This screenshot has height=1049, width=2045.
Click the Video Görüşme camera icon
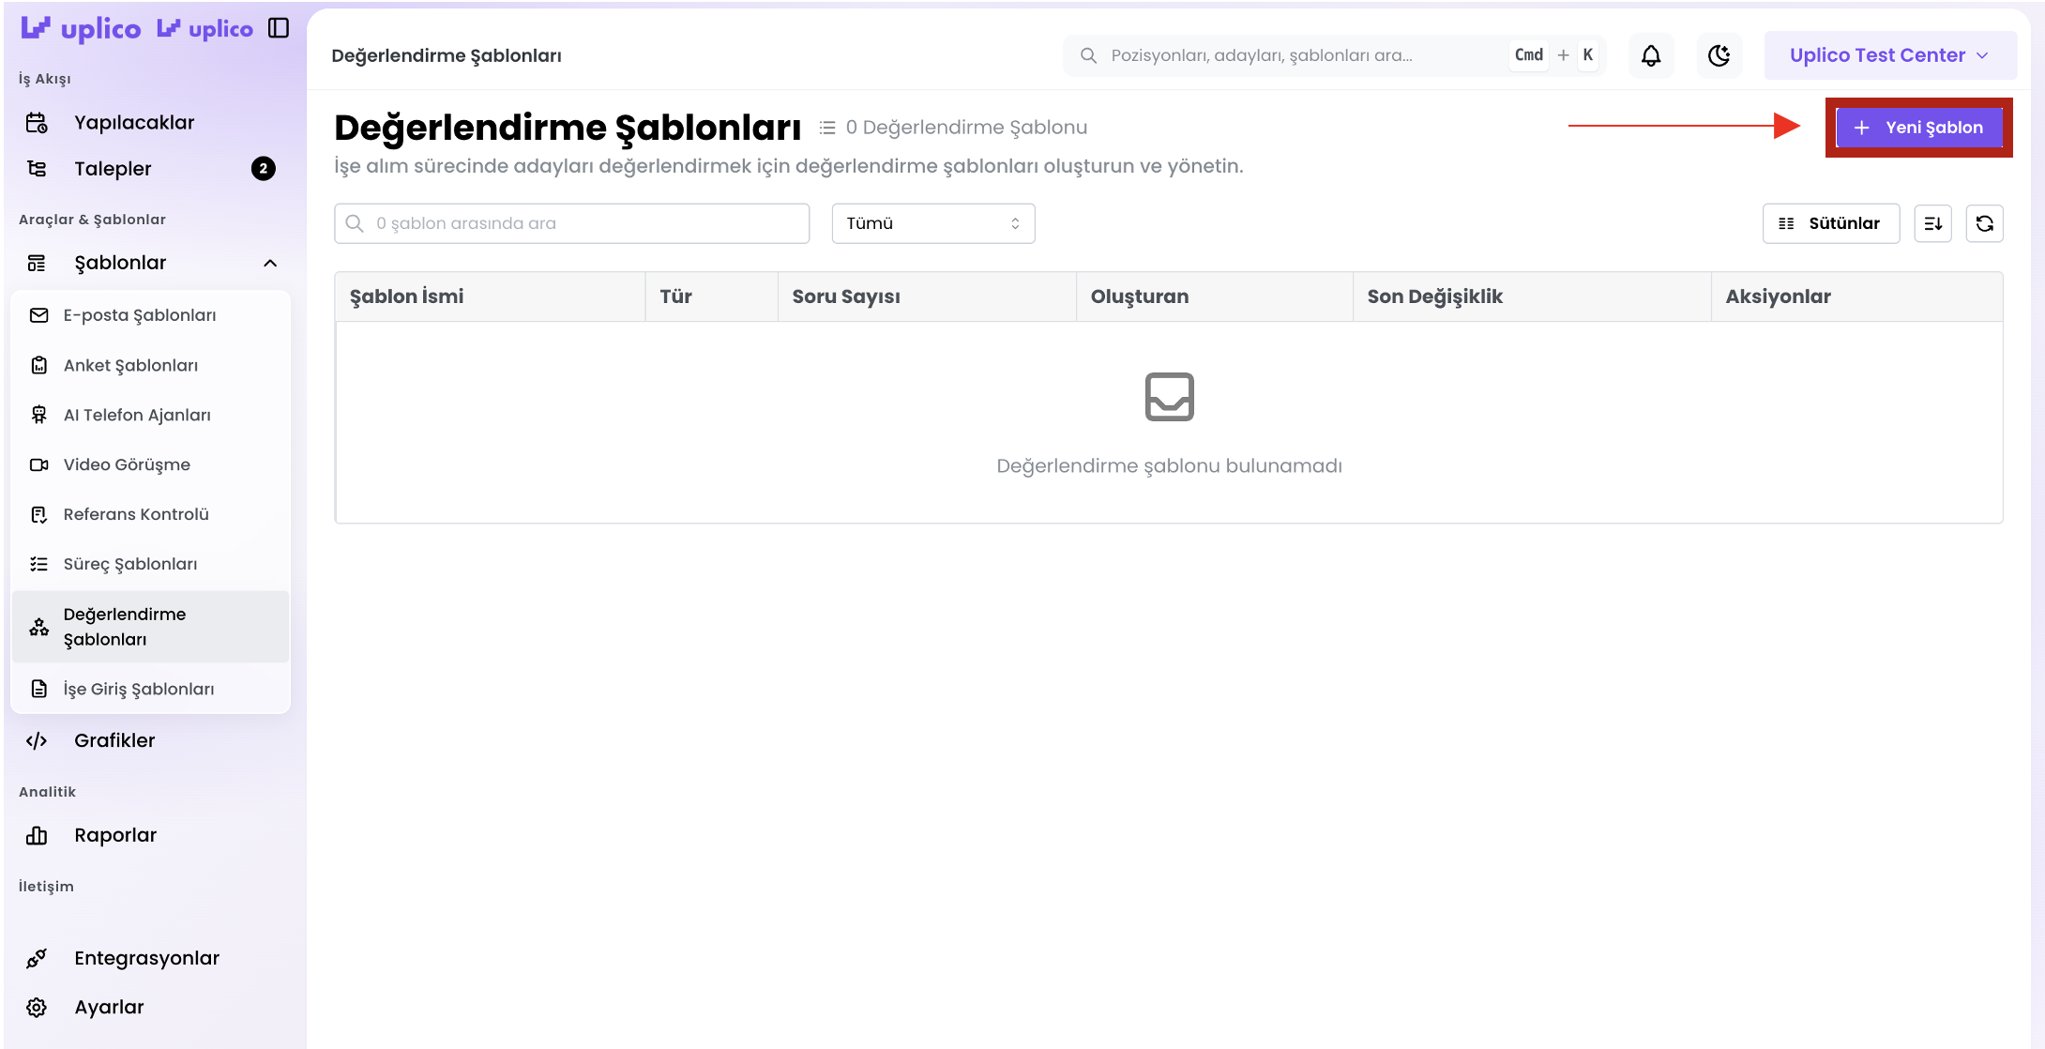(38, 464)
